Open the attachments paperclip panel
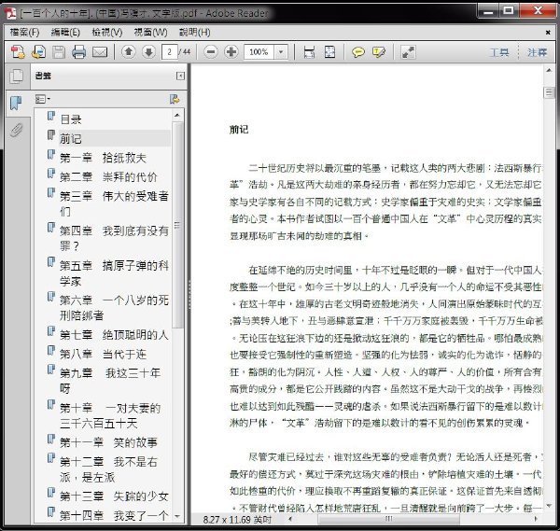 pyautogui.click(x=16, y=130)
